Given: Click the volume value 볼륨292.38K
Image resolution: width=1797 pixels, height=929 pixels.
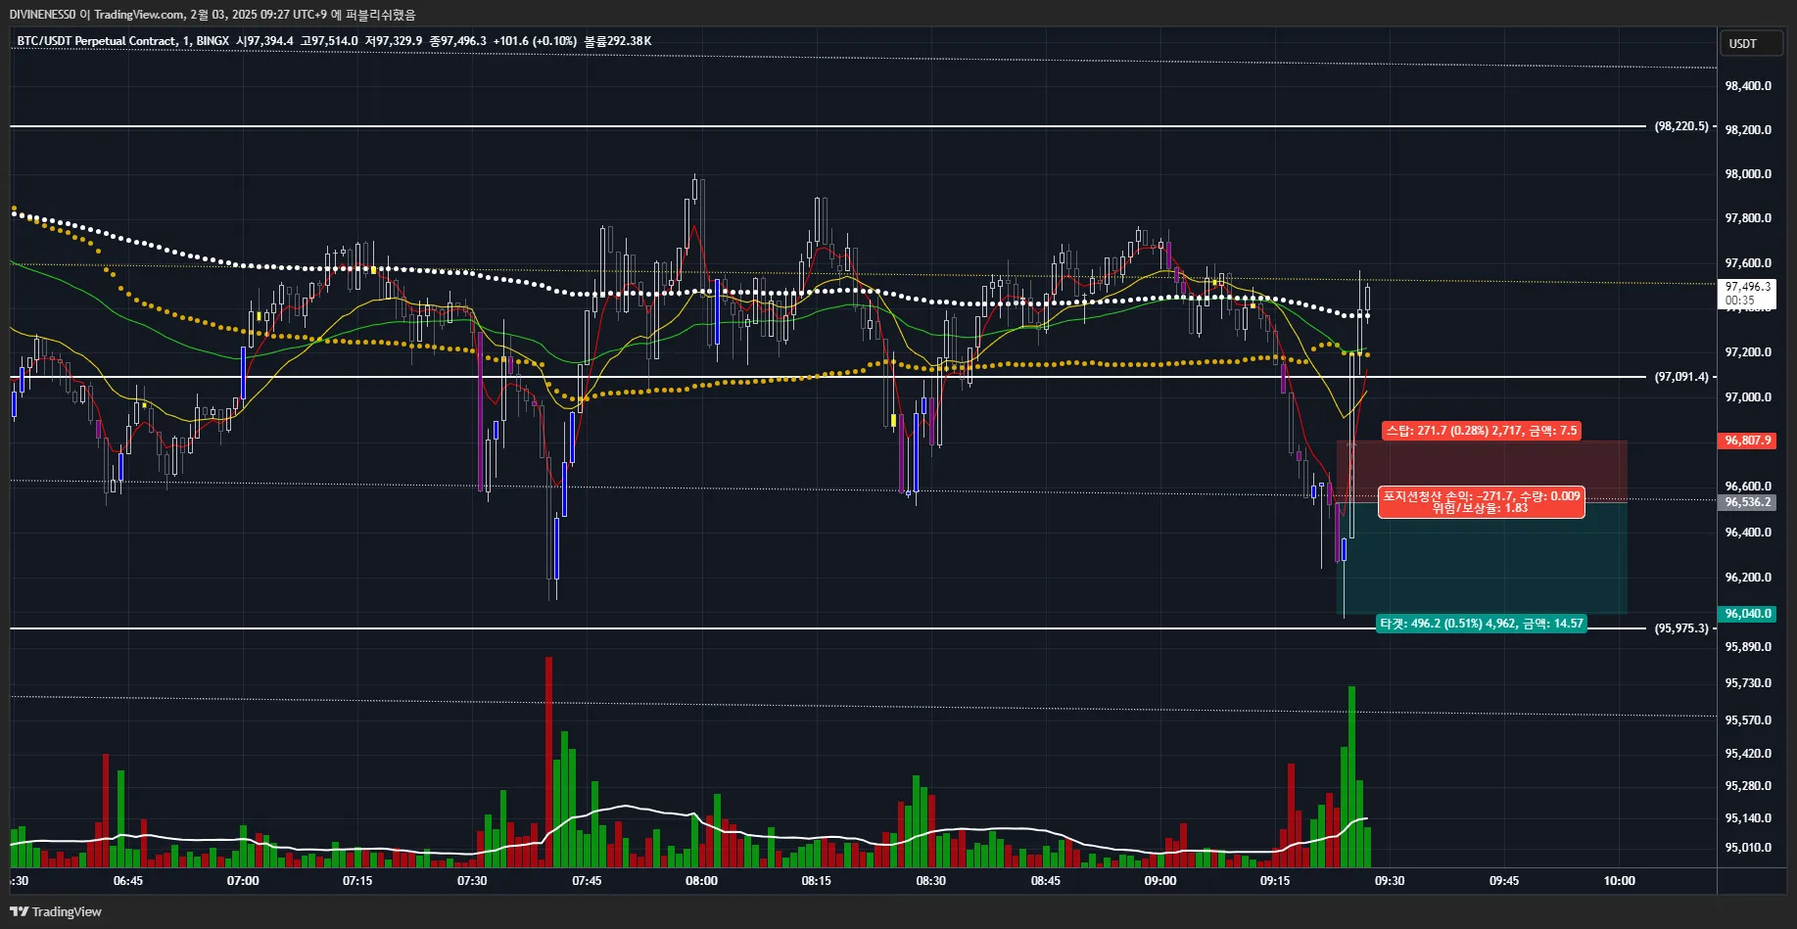Looking at the screenshot, I should coord(618,41).
